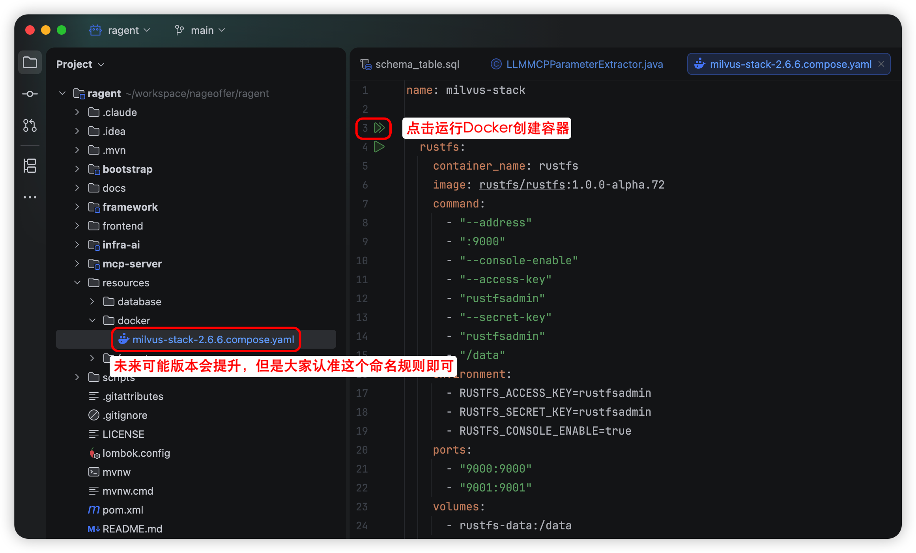
Task: Open the Structure tool window icon
Action: tap(30, 166)
